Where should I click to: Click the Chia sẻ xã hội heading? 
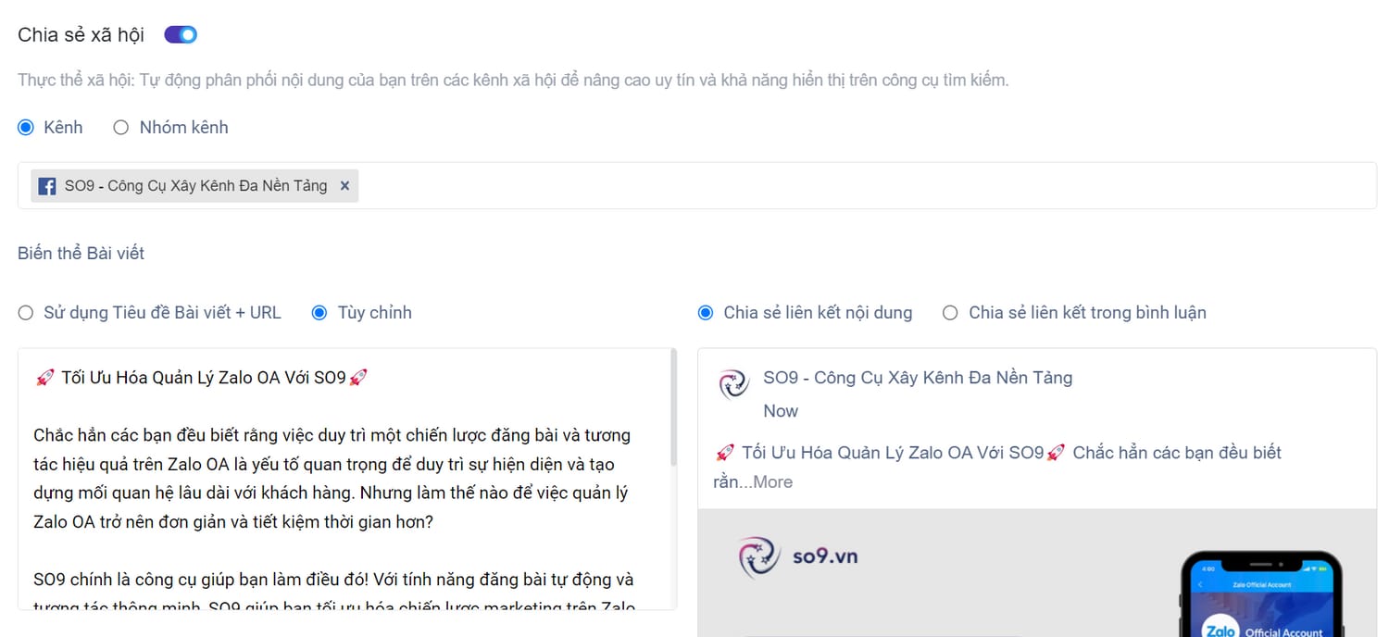(81, 35)
